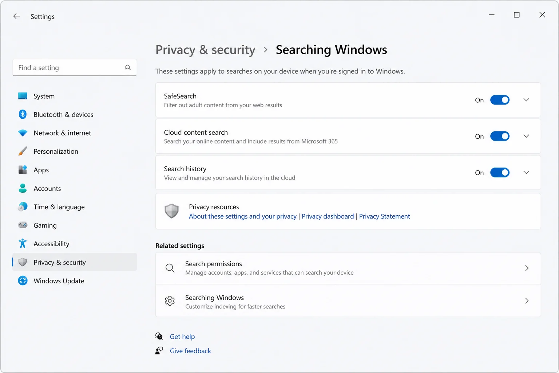The height and width of the screenshot is (373, 559).
Task: Click the Windows Update sync icon
Action: [23, 281]
